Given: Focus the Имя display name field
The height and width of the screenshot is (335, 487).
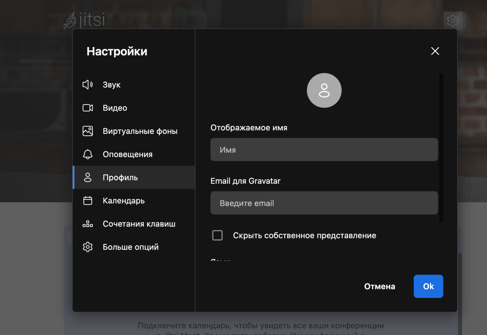Looking at the screenshot, I should (x=324, y=149).
